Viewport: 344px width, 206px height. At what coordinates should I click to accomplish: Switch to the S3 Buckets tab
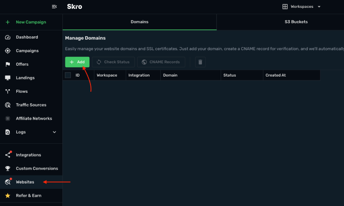pyautogui.click(x=296, y=22)
